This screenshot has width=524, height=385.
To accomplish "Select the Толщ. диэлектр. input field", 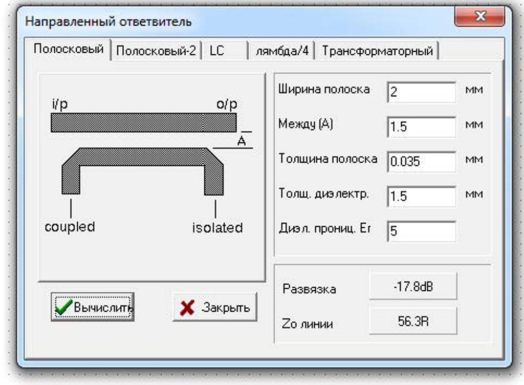I will (421, 196).
